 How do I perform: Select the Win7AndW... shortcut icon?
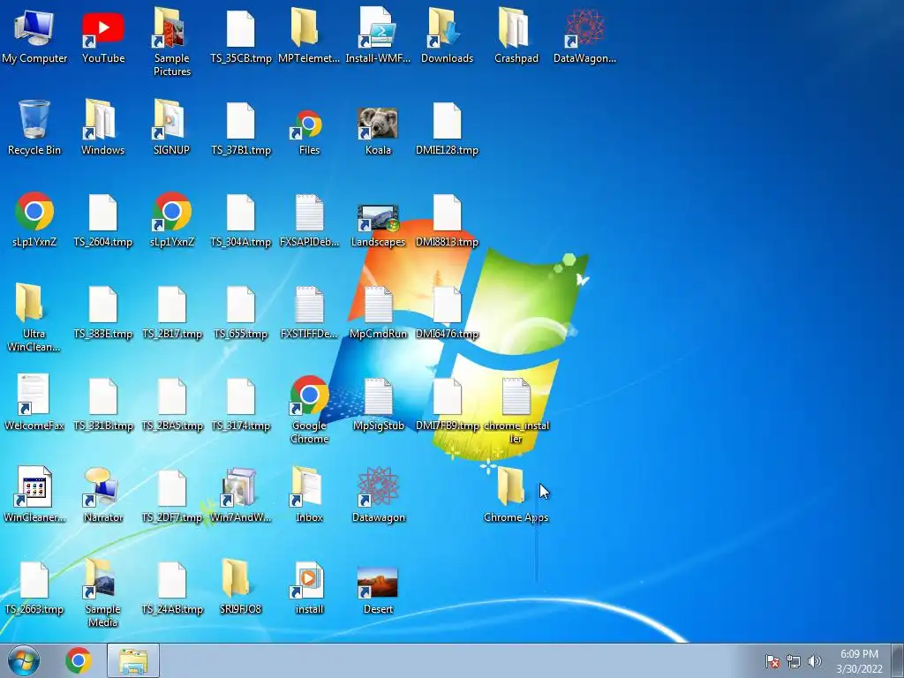(240, 487)
